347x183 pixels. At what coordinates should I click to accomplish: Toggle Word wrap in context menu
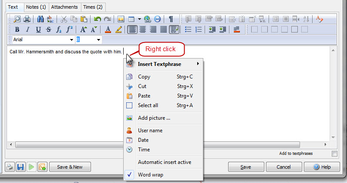click(x=150, y=175)
